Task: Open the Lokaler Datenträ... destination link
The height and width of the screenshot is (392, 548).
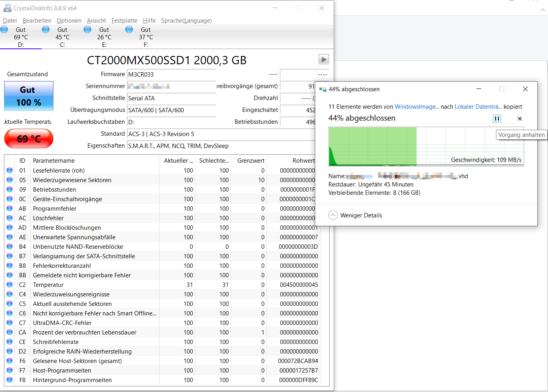Action: pyautogui.click(x=478, y=106)
